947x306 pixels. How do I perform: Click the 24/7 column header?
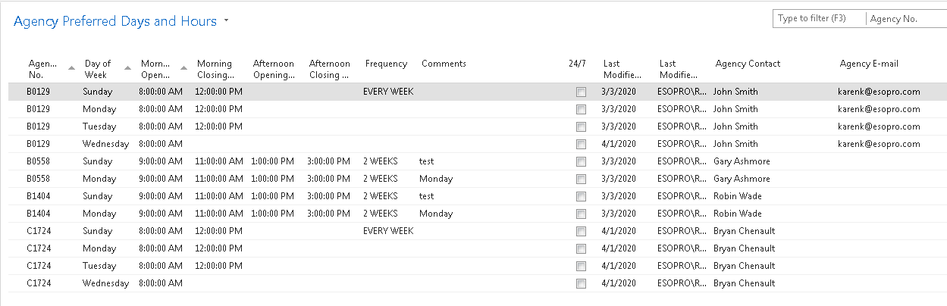click(577, 64)
